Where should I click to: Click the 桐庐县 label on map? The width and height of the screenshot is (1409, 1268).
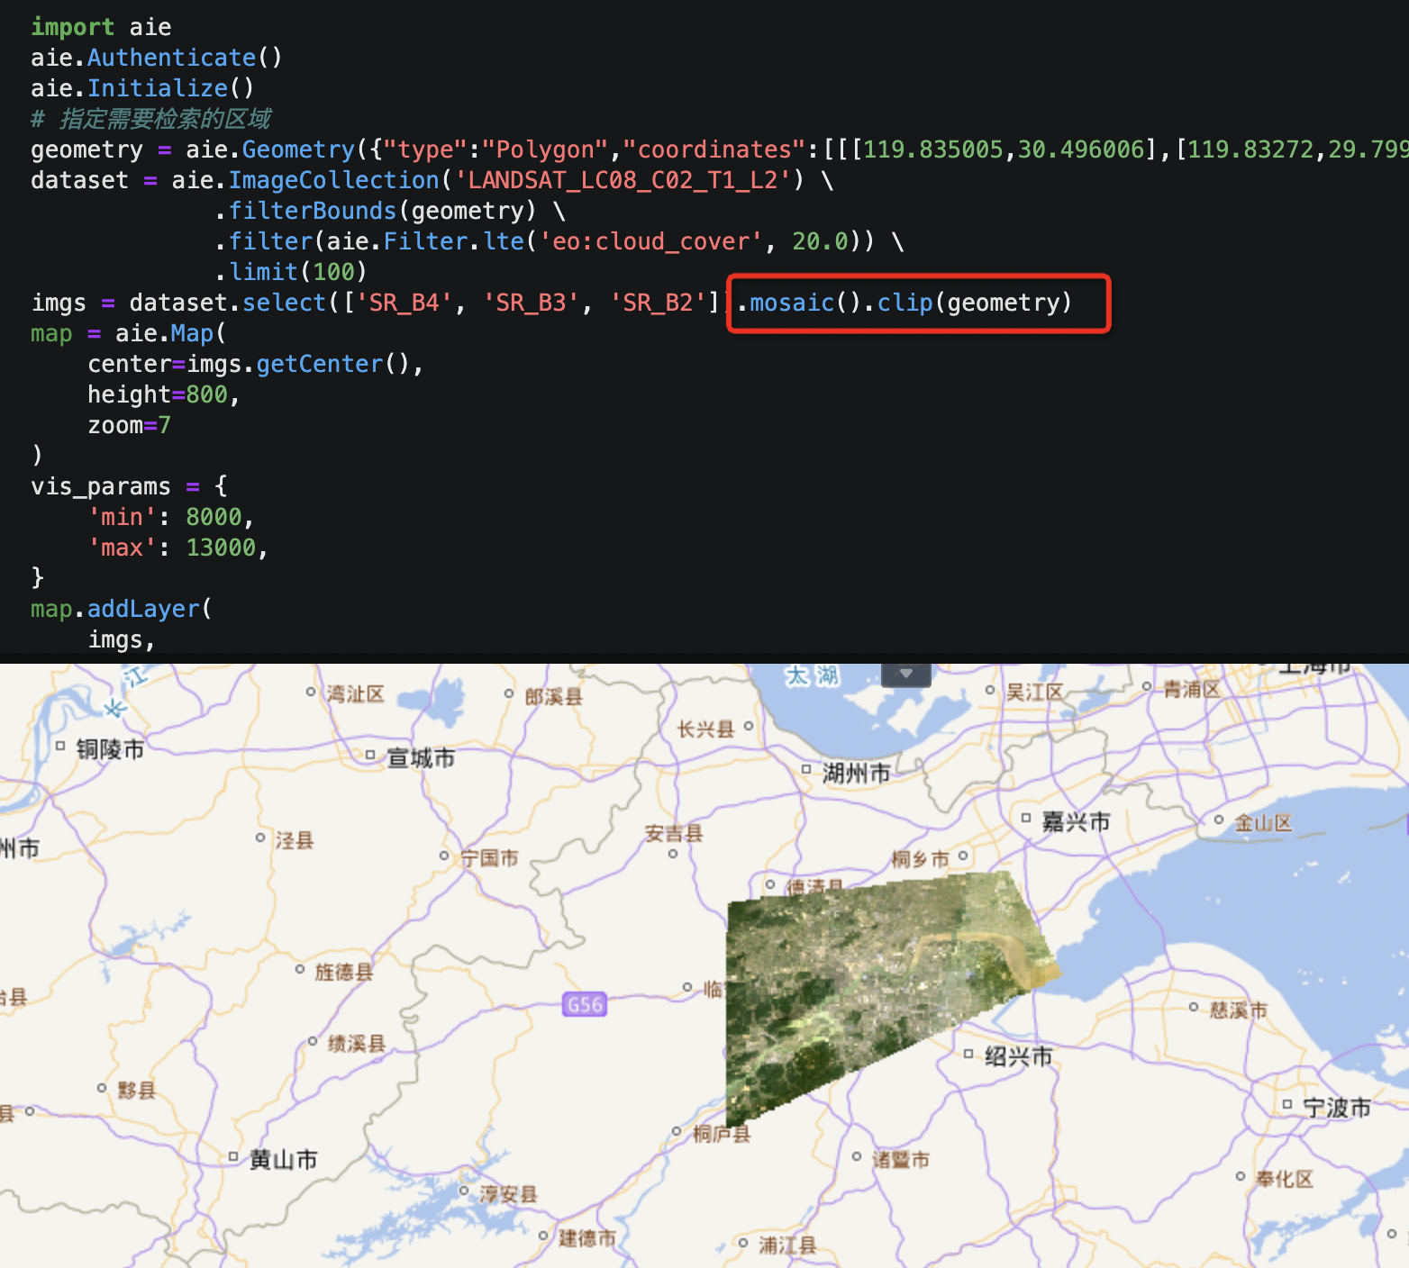pyautogui.click(x=721, y=1134)
